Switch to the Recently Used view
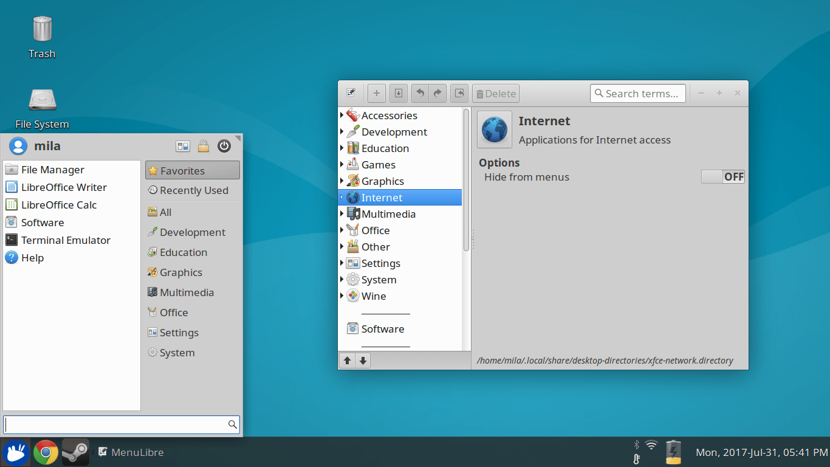Viewport: 830px width, 467px height. (192, 190)
